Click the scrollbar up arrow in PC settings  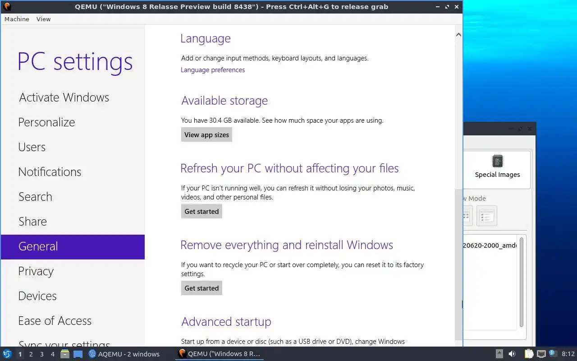458,35
